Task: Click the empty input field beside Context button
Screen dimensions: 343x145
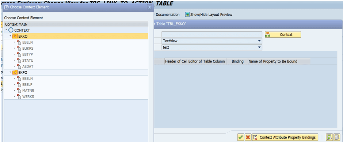Action: point(212,35)
